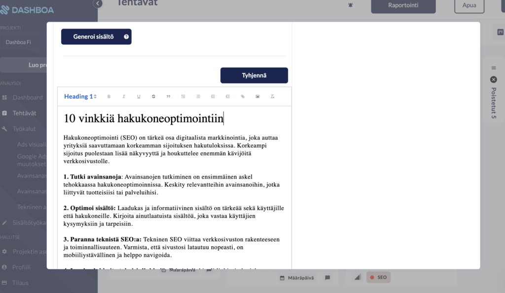
Task: Open the Ads visualisointi tool
Action: (x=32, y=144)
